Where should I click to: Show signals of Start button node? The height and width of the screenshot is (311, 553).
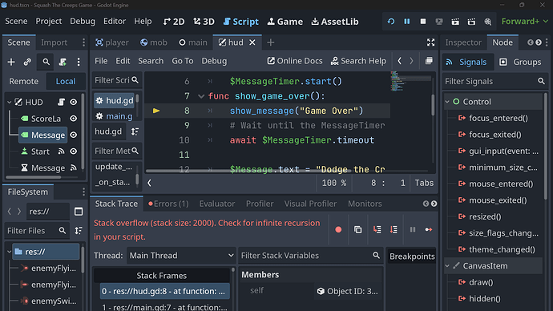point(61,151)
